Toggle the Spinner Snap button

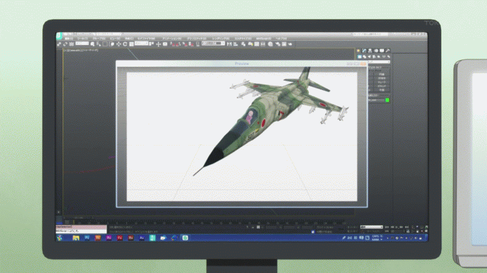[x=191, y=44]
